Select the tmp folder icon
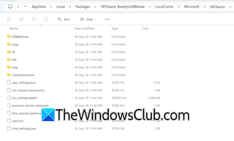The height and width of the screenshot is (141, 234). pyautogui.click(x=9, y=67)
